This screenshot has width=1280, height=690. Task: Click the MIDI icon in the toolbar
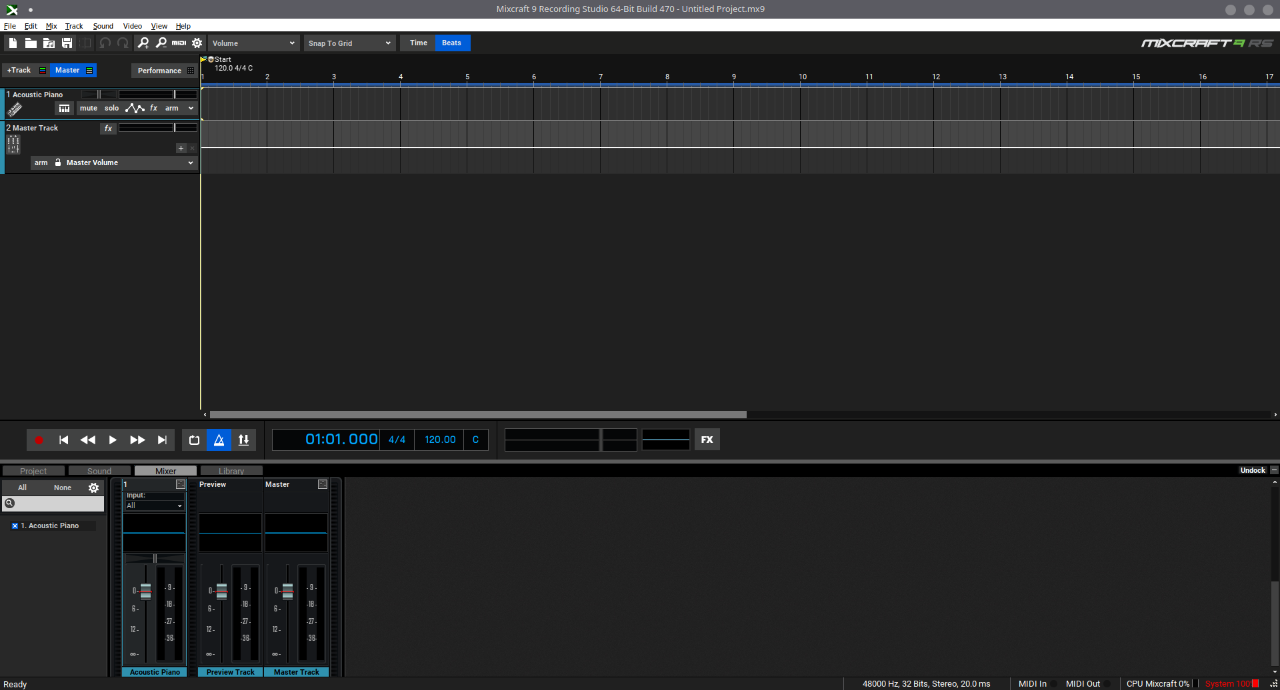point(179,43)
